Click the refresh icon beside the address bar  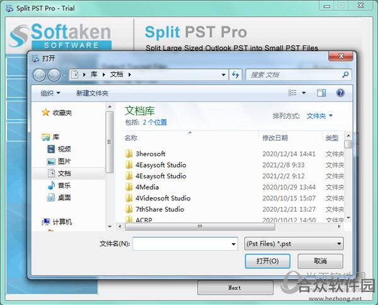pyautogui.click(x=235, y=75)
